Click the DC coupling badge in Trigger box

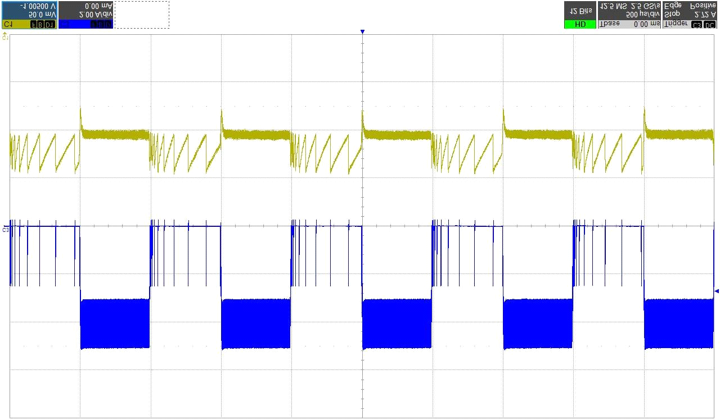[710, 25]
